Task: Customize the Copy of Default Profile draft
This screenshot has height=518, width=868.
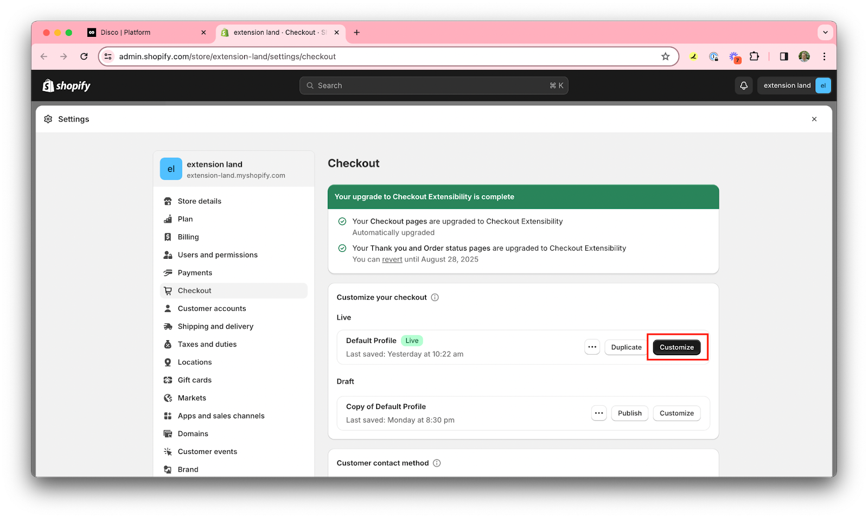Action: point(676,413)
